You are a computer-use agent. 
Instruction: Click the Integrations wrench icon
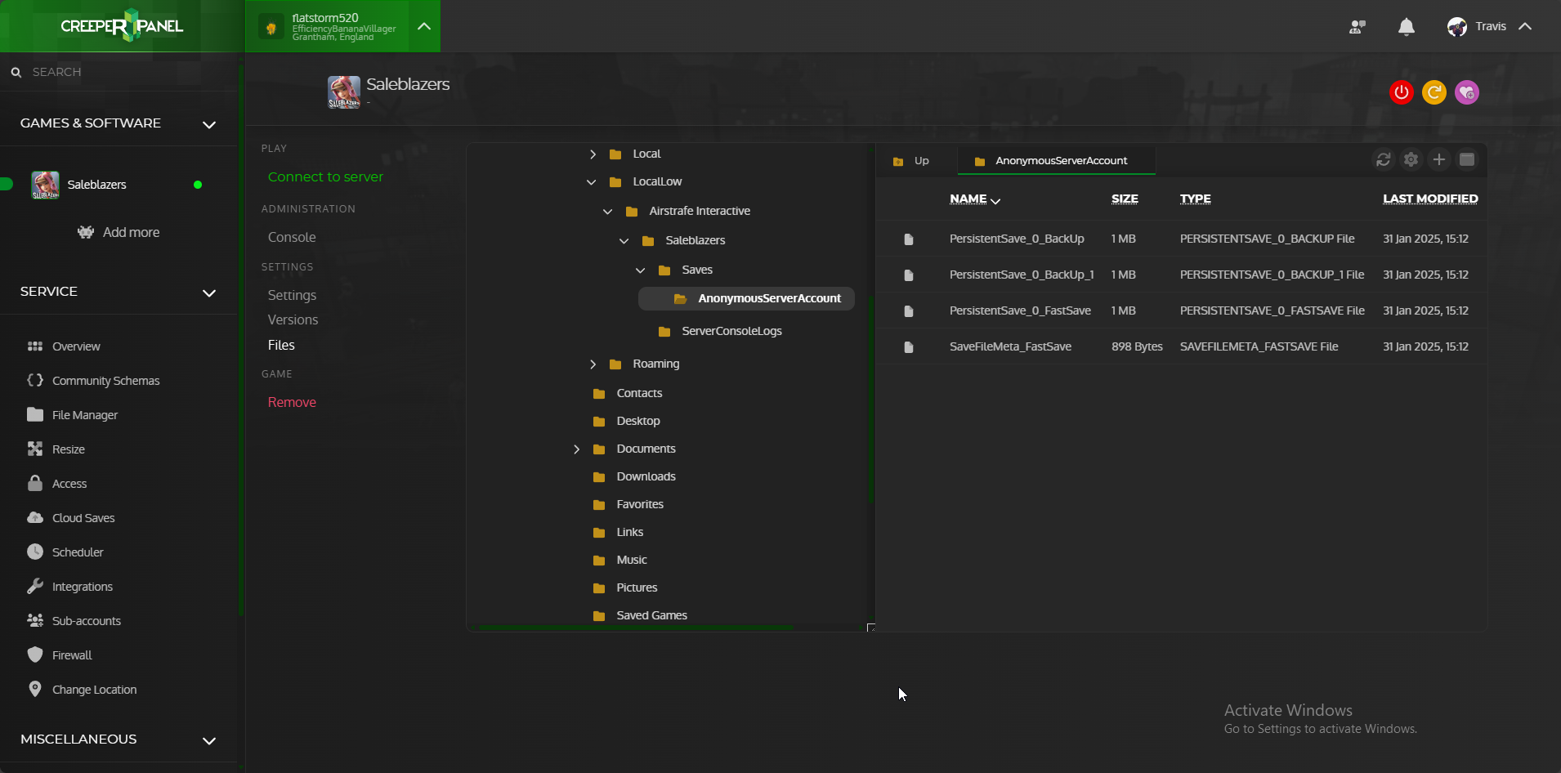[35, 586]
